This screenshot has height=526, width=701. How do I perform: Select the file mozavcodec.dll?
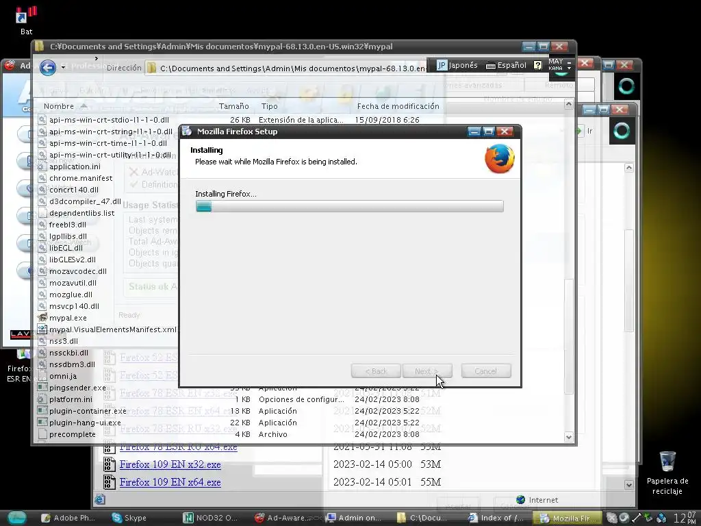78,271
